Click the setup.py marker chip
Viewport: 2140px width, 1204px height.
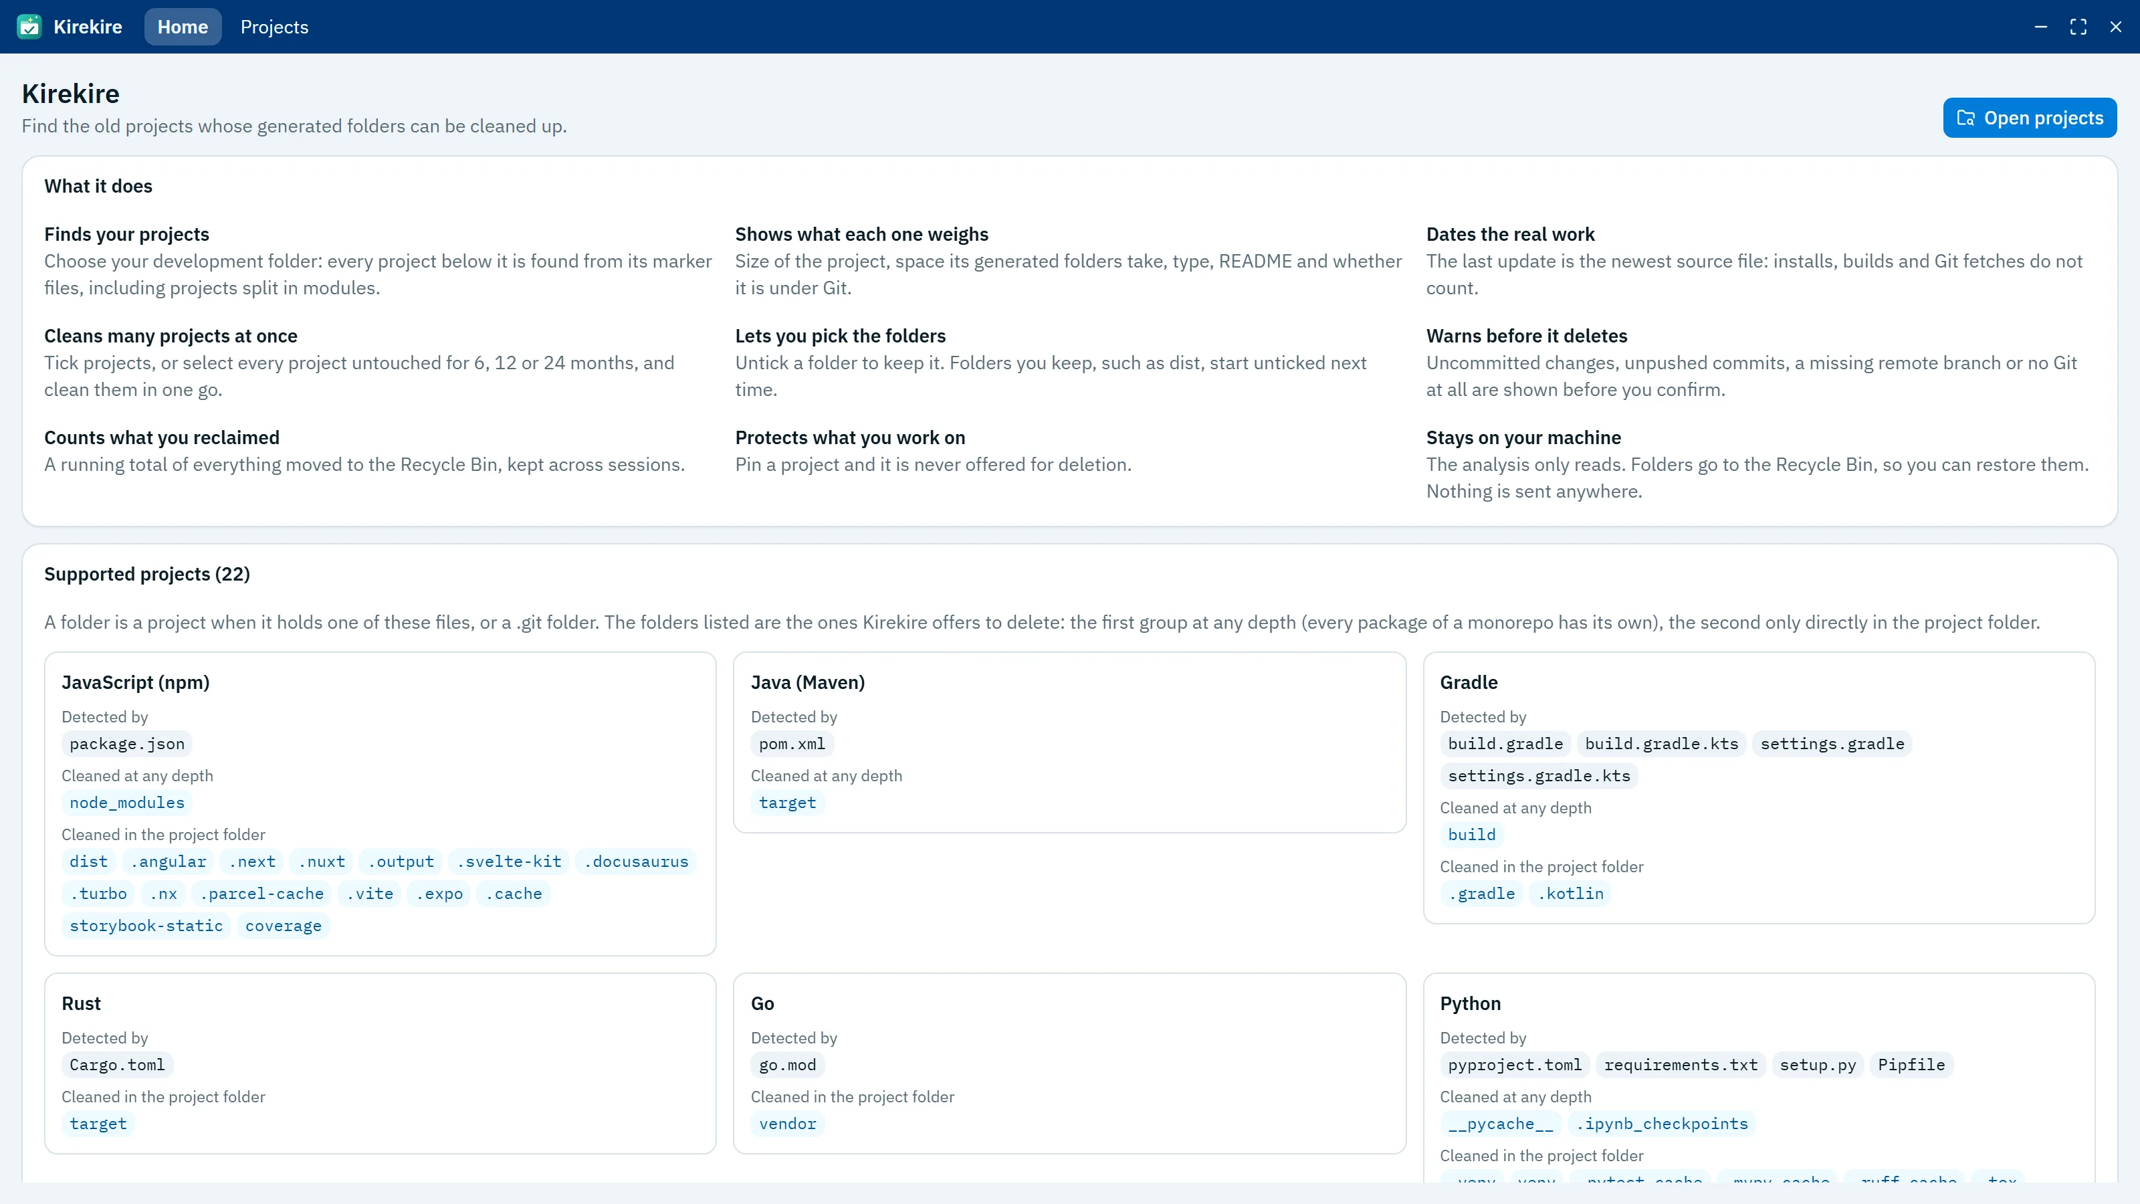1817,1066
